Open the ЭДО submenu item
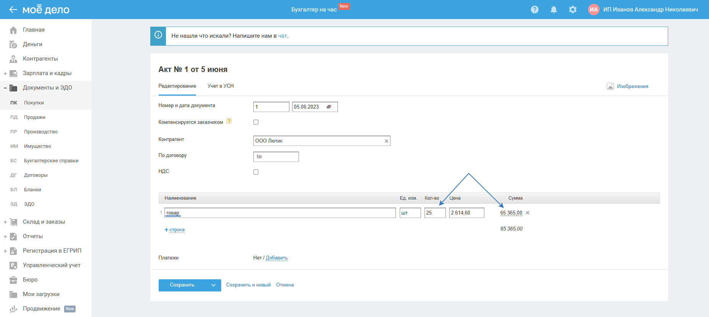The height and width of the screenshot is (317, 709). [x=29, y=204]
